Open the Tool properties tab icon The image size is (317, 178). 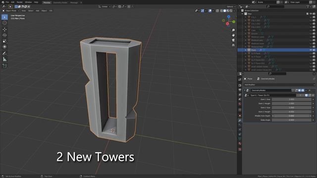coord(240,80)
